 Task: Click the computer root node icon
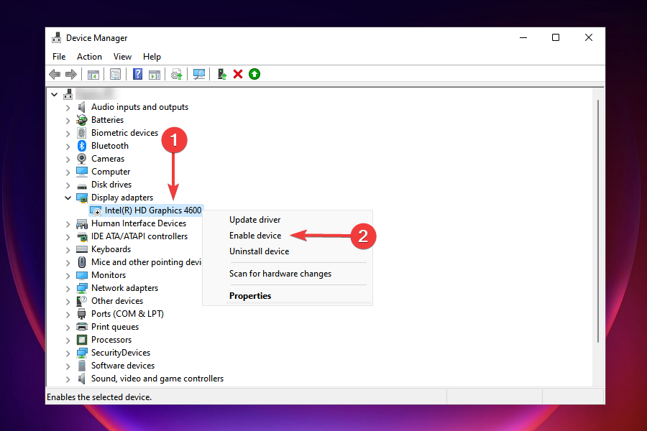(x=68, y=94)
